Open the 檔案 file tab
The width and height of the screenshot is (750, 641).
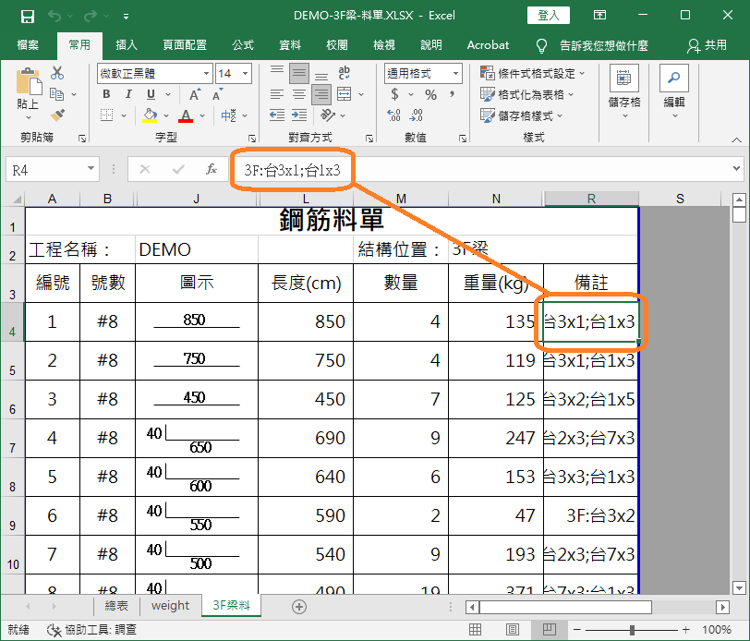point(28,45)
